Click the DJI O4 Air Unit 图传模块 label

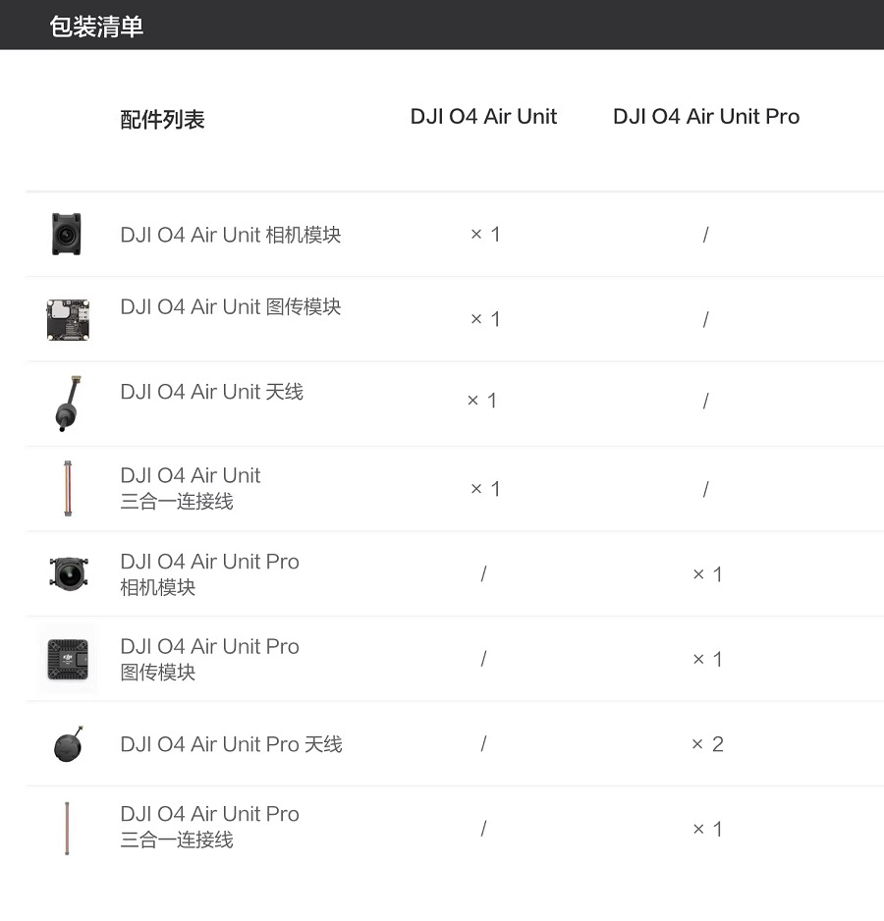click(x=231, y=306)
